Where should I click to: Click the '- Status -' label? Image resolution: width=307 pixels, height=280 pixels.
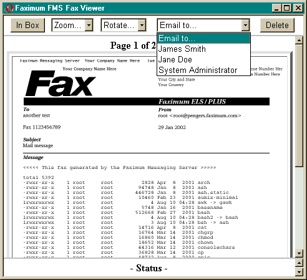pos(149,268)
